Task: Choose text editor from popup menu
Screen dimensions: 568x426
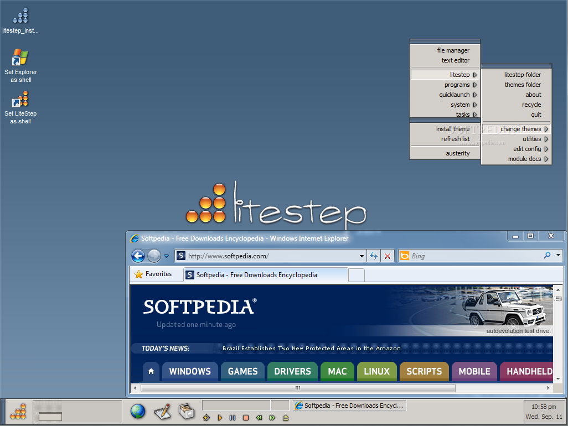Action: 445,60
